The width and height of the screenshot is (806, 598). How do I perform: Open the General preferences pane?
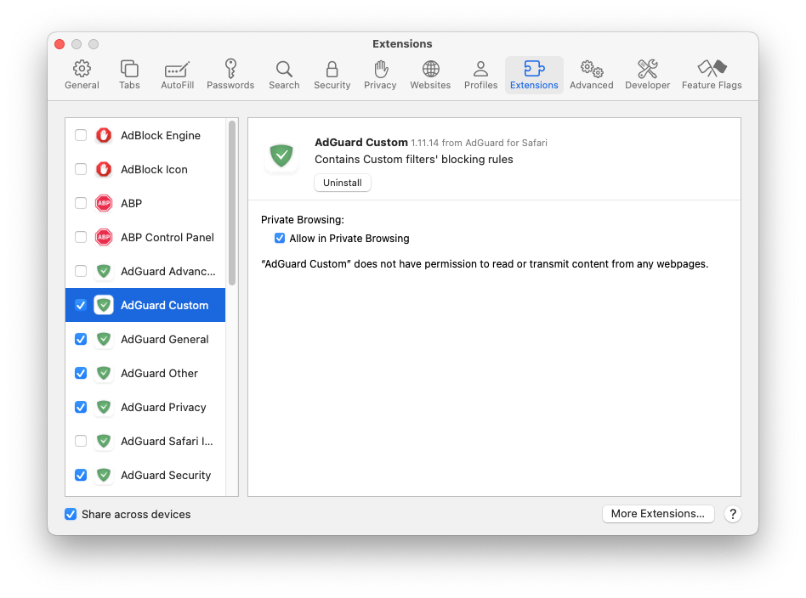point(82,75)
